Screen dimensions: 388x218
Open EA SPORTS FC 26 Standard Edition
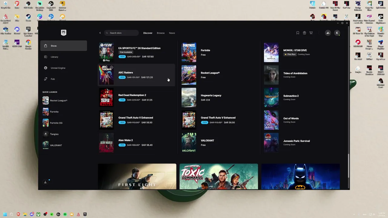136,52
